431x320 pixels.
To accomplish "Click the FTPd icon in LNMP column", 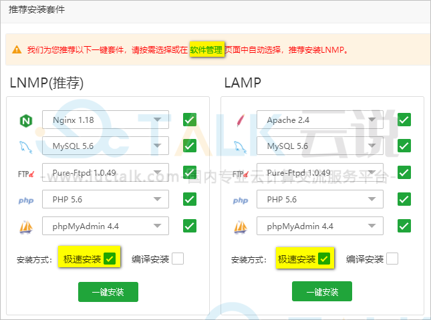I will [x=26, y=174].
